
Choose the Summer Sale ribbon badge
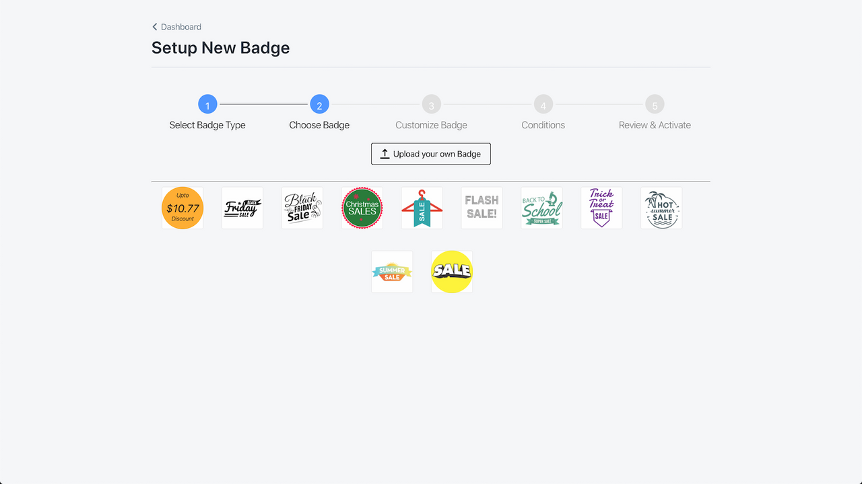[391, 272]
